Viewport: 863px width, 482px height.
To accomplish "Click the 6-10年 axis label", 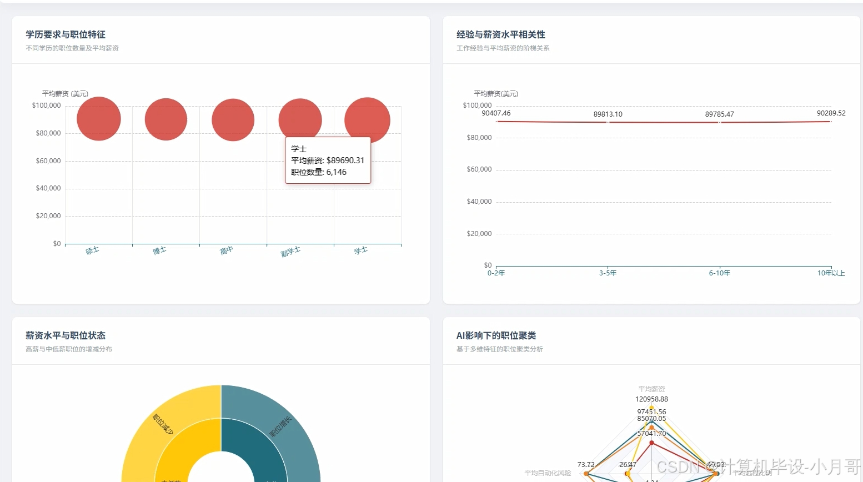I will [x=720, y=273].
